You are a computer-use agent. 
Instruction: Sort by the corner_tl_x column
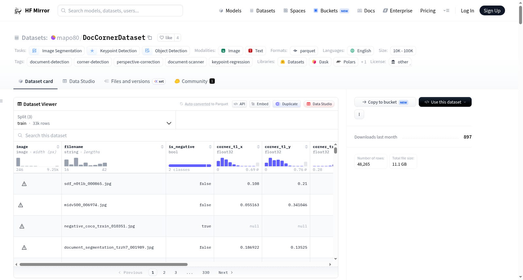[x=258, y=147]
